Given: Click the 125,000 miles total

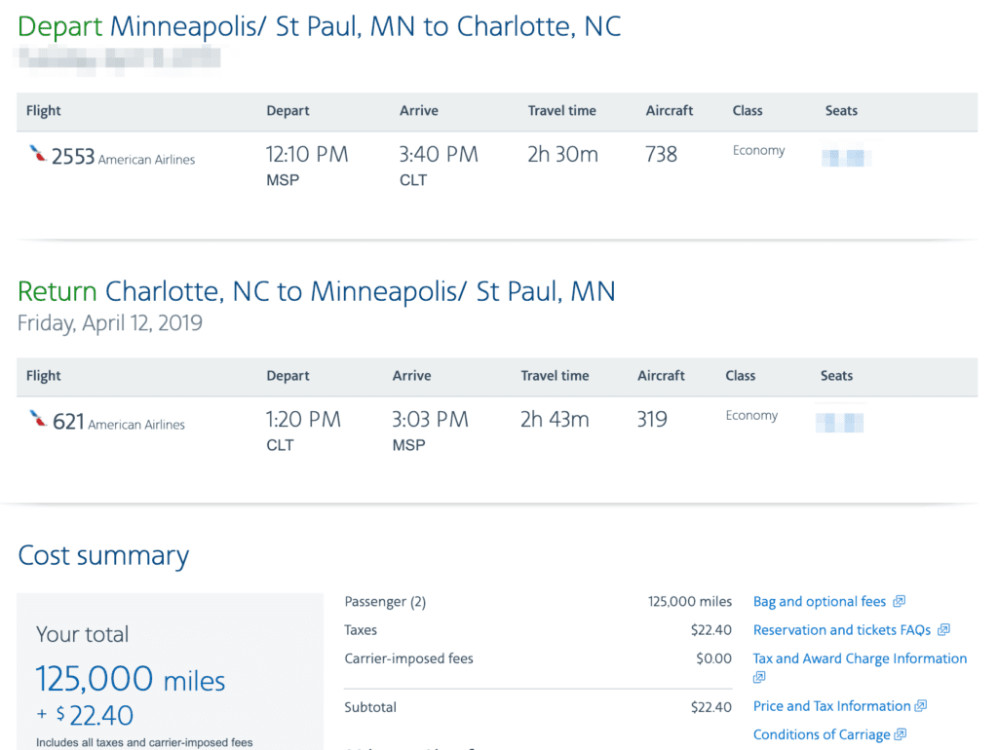Looking at the screenshot, I should coord(131,679).
